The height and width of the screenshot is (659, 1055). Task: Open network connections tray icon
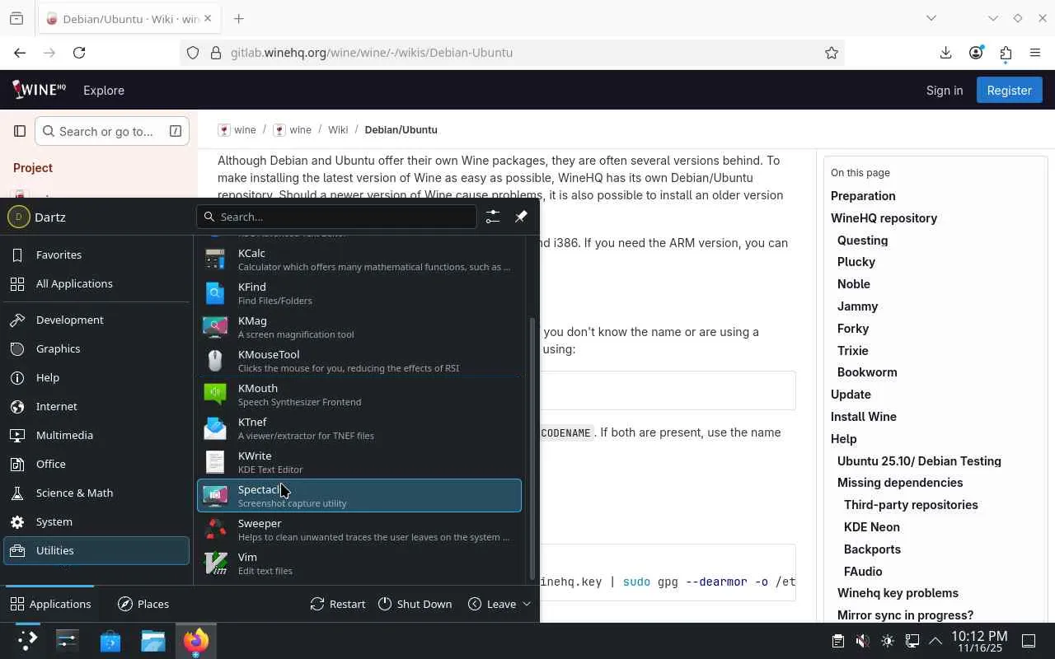912,641
